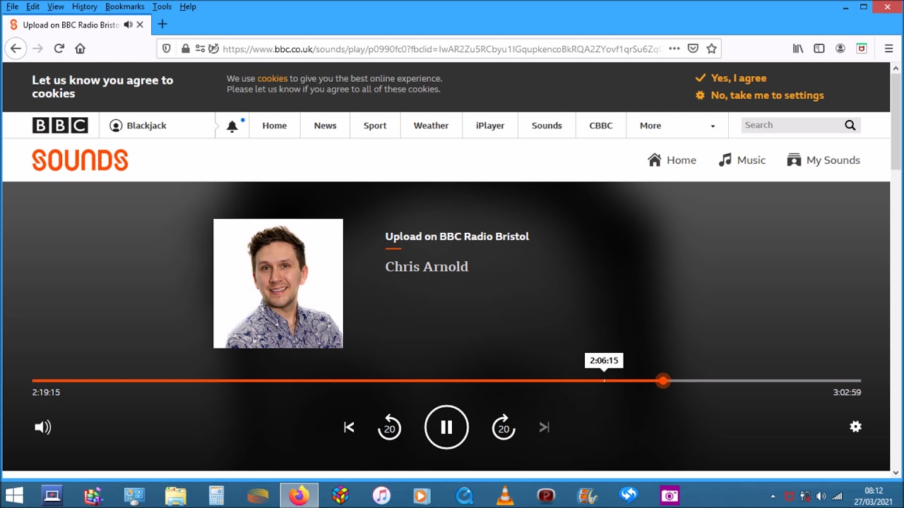Click the Chris Arnold presenter photo
This screenshot has width=904, height=508.
pos(278,283)
